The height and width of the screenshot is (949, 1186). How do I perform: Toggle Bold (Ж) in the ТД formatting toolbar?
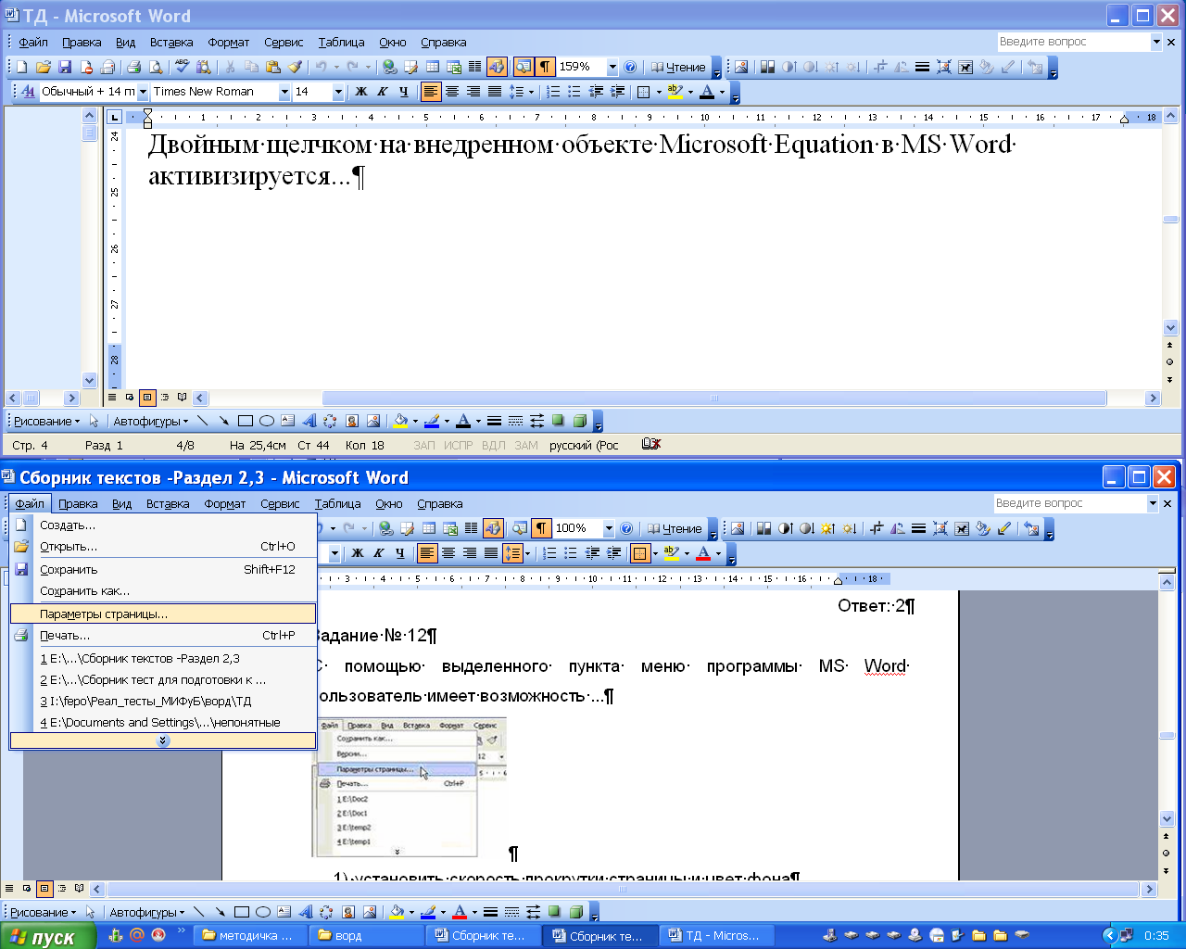click(x=361, y=92)
